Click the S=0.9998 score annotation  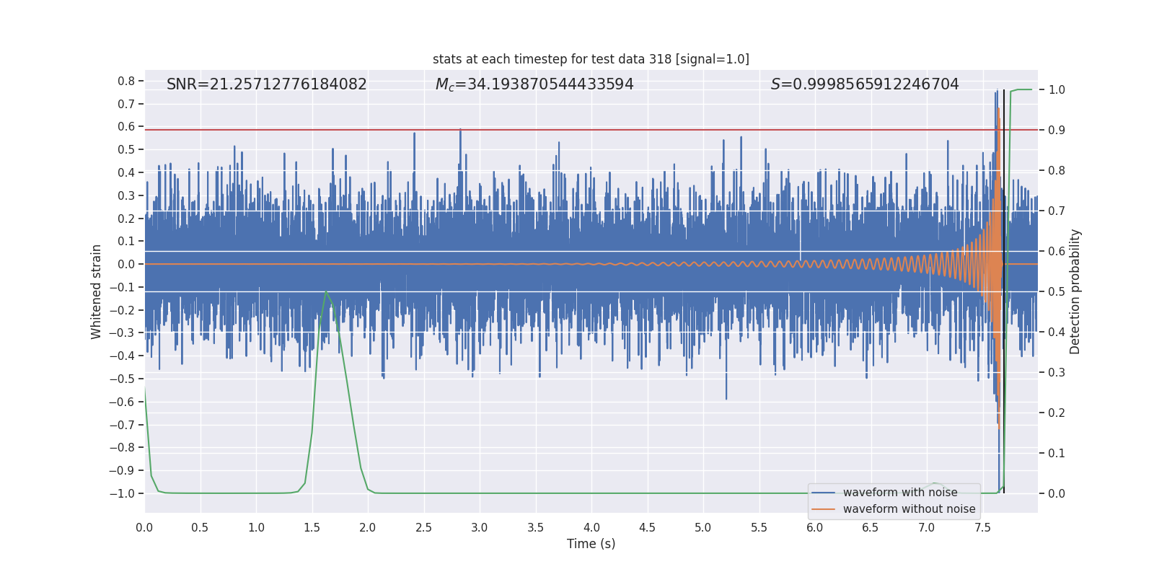(864, 84)
